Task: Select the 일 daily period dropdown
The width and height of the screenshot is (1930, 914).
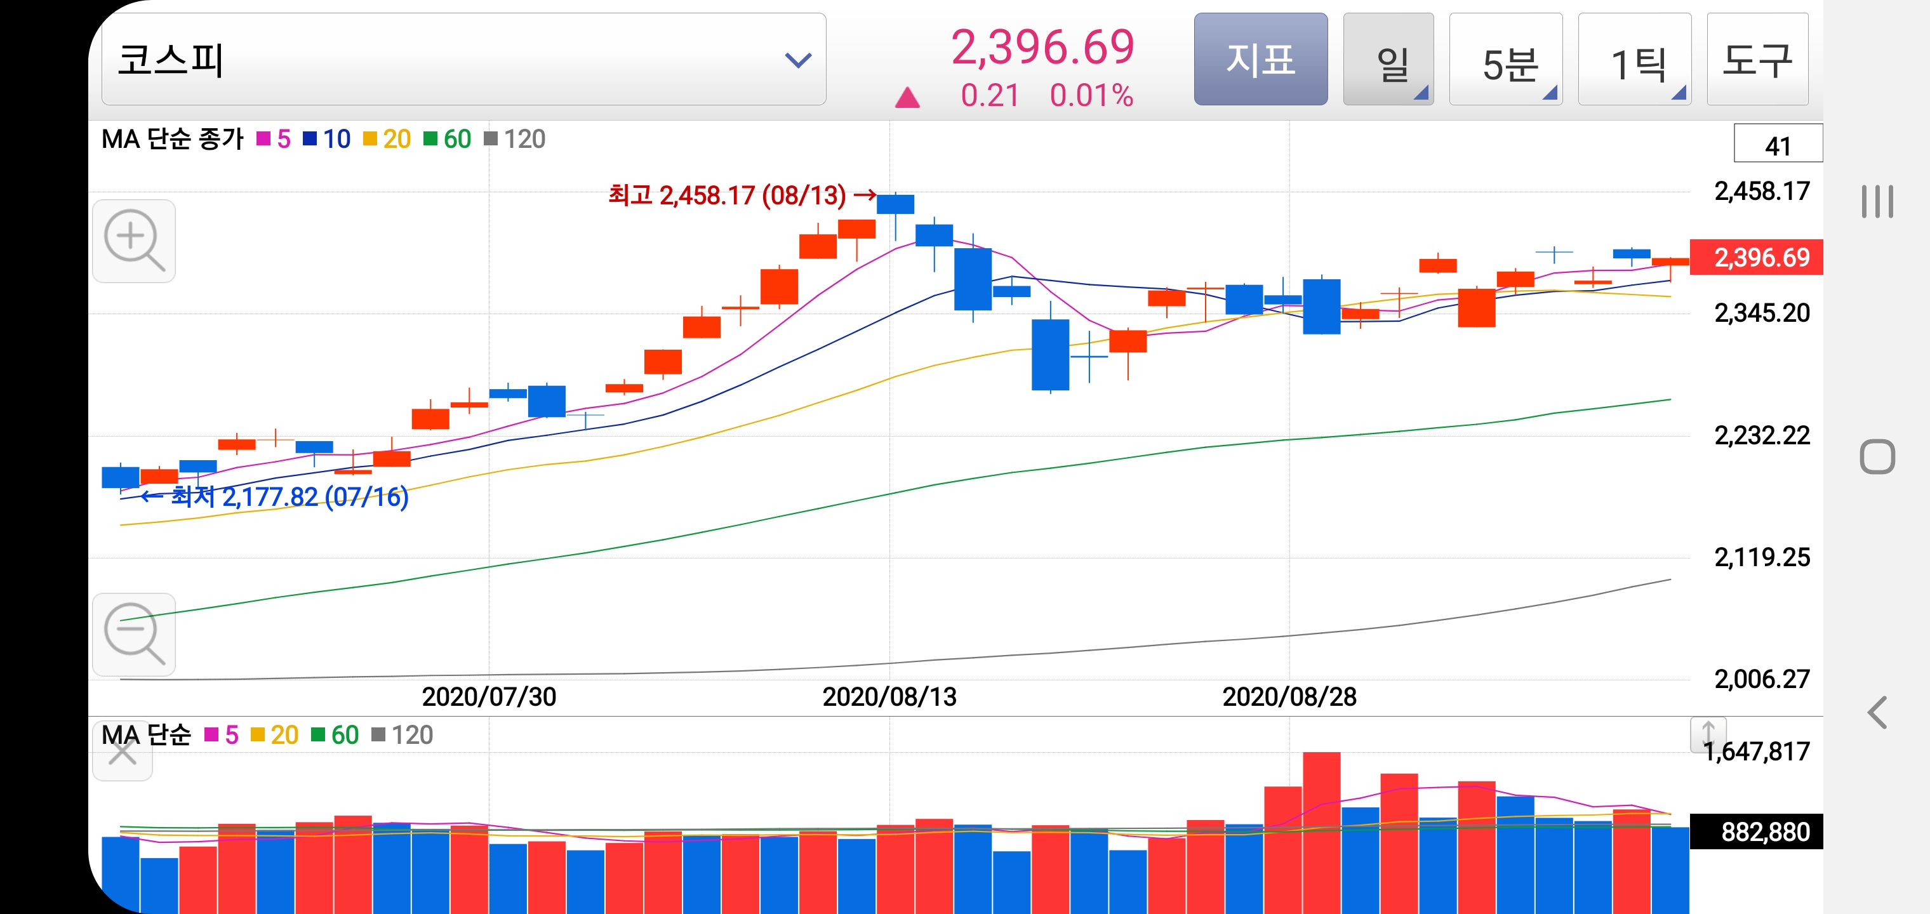Action: (x=1388, y=59)
